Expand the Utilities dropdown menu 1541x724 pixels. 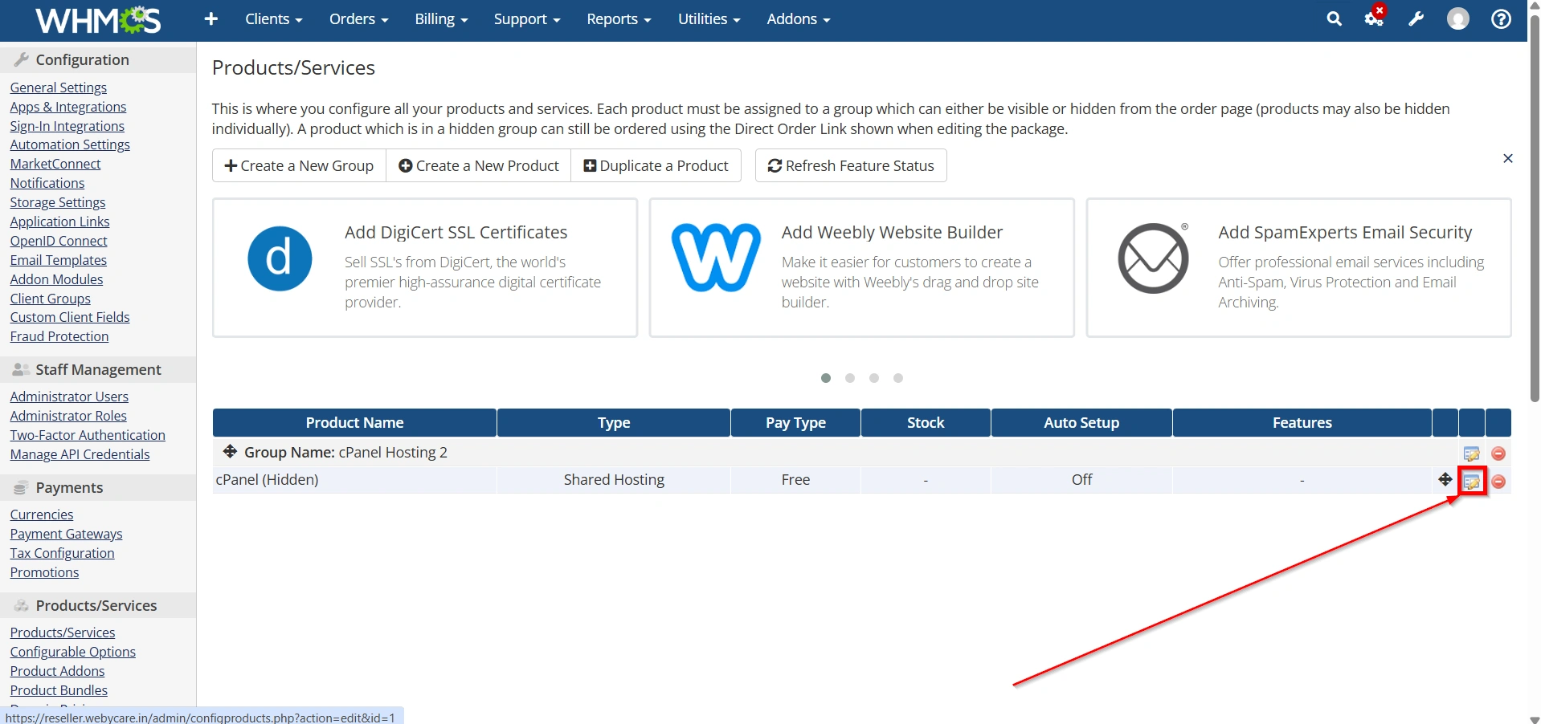click(x=709, y=18)
